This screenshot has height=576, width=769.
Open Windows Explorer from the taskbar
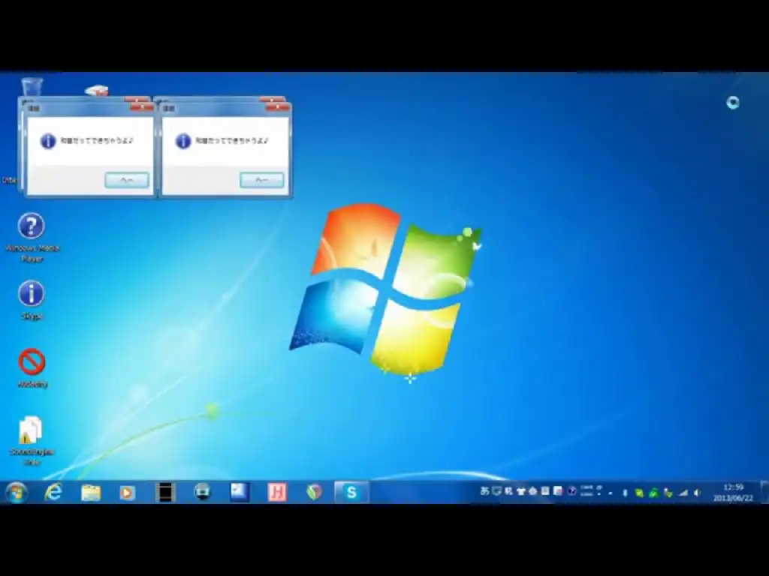91,492
